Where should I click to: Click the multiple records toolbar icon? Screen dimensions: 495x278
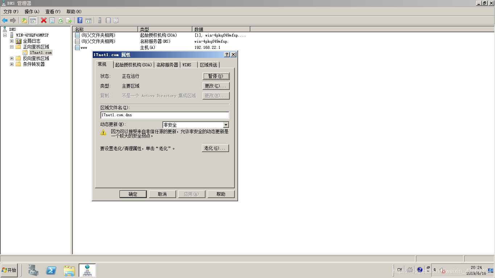[x=116, y=20]
